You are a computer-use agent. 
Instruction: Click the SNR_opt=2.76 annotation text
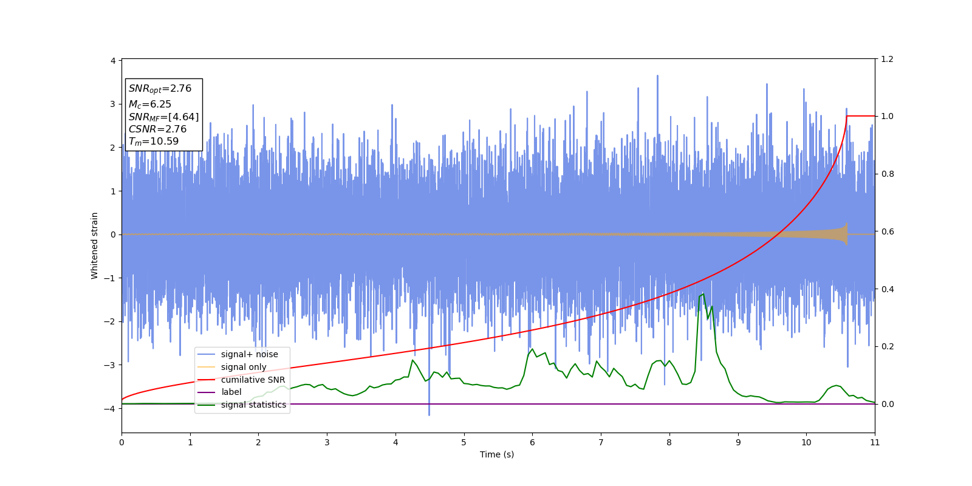pos(160,89)
